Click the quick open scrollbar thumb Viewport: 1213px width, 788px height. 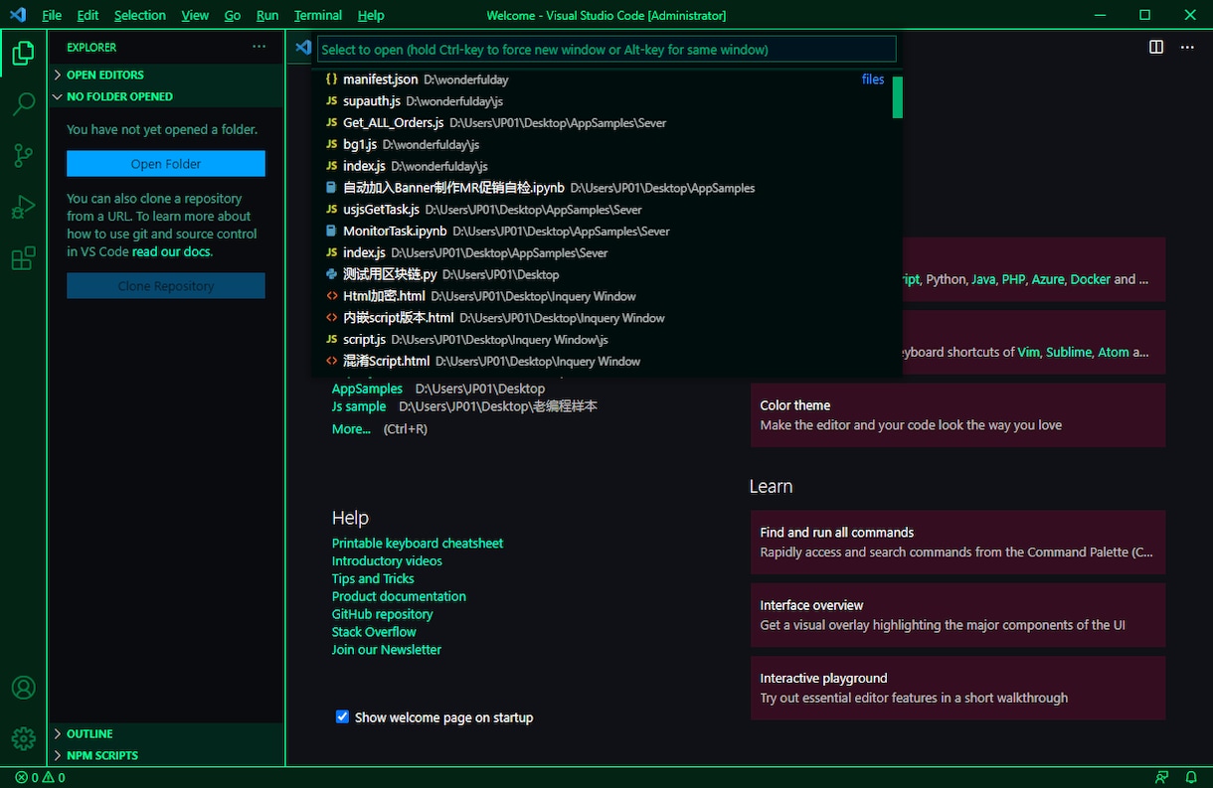898,97
